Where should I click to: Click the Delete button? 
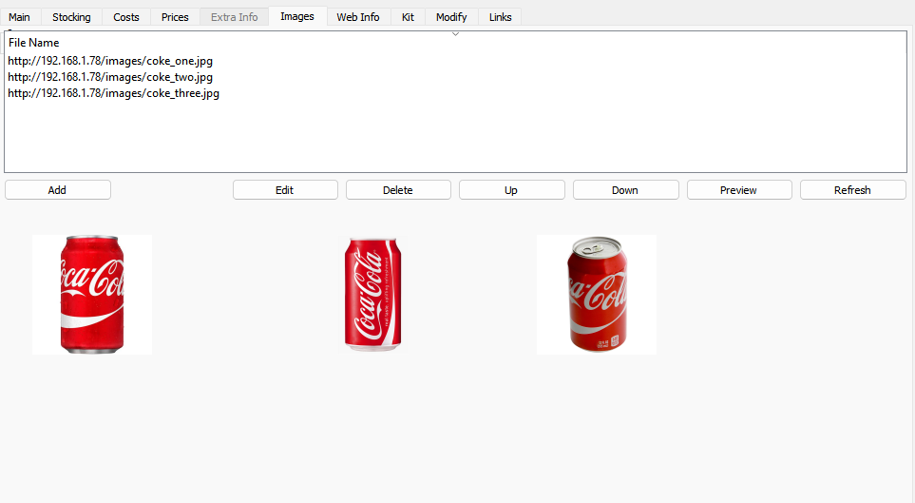pyautogui.click(x=398, y=190)
